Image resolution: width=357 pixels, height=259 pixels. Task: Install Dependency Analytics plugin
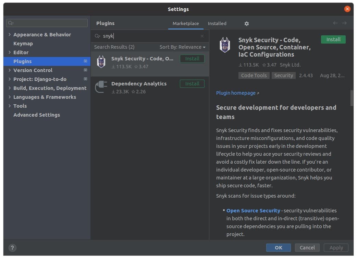pos(192,84)
